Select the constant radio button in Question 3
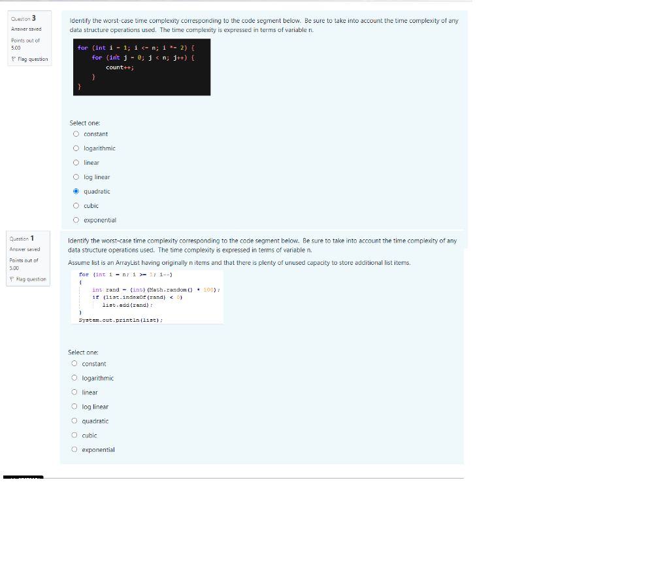 [76, 133]
